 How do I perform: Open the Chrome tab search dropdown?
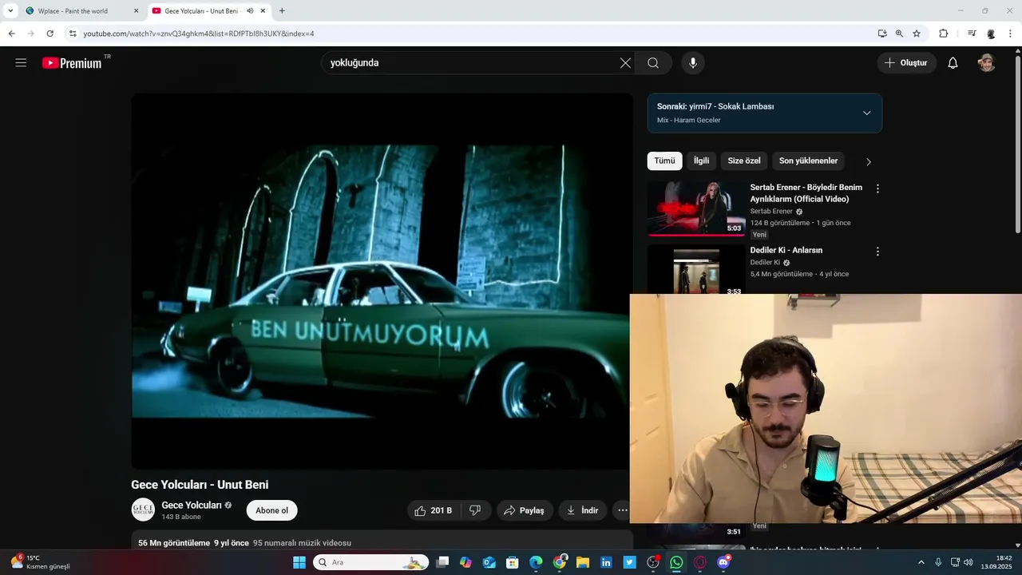[x=10, y=11]
